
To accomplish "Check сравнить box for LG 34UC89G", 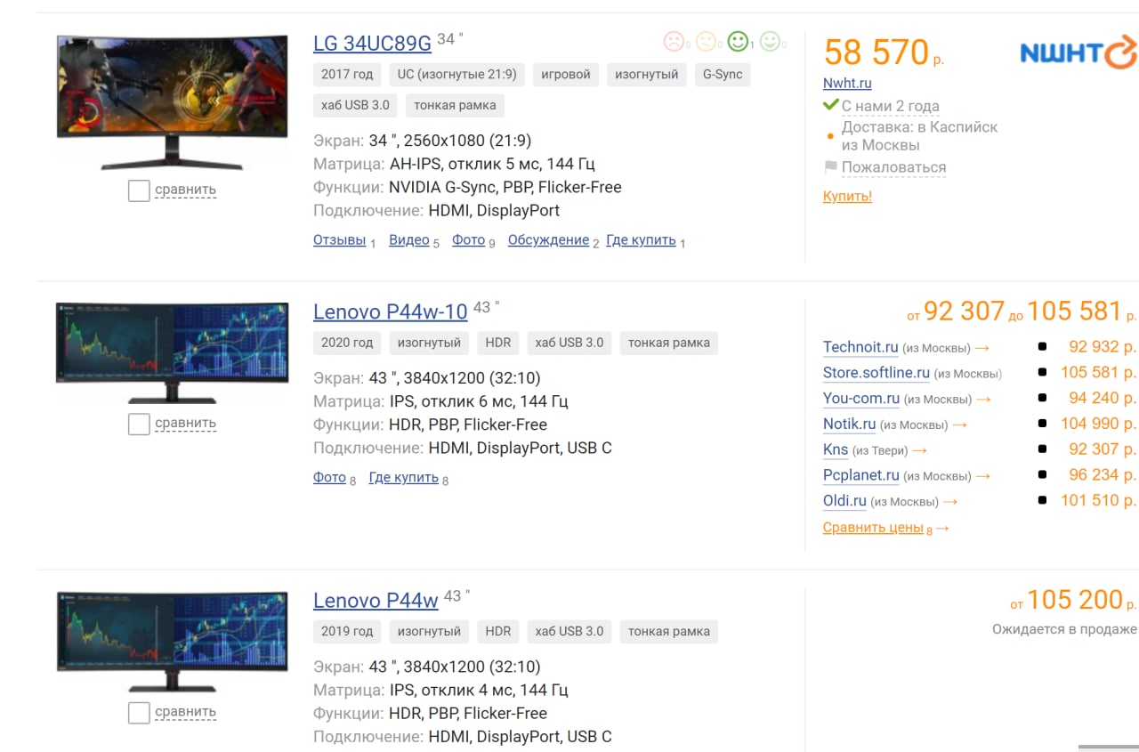I will [x=139, y=190].
